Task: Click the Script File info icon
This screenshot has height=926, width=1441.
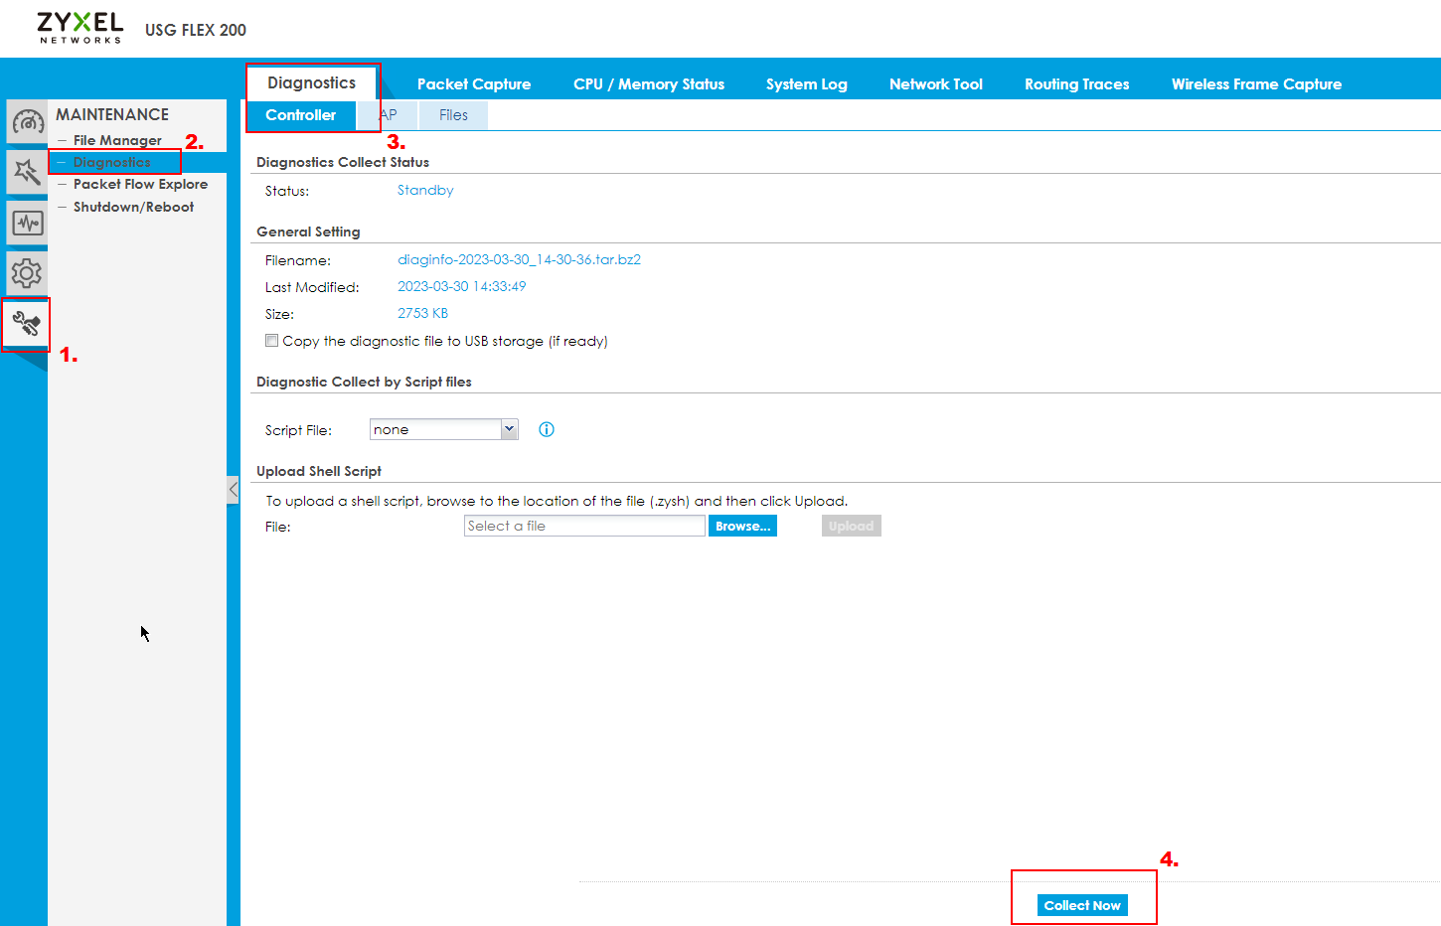Action: (547, 429)
